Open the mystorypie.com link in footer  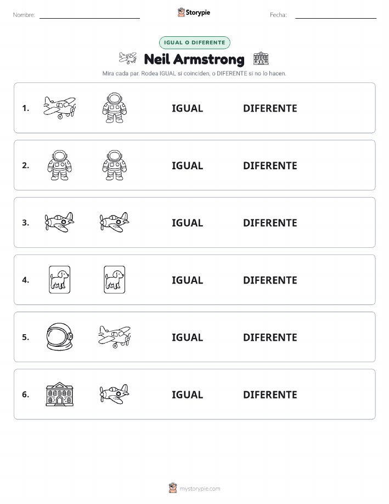(200, 489)
